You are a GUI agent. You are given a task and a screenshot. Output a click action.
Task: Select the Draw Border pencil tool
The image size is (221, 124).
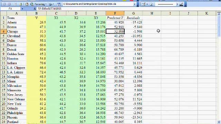point(144,4)
